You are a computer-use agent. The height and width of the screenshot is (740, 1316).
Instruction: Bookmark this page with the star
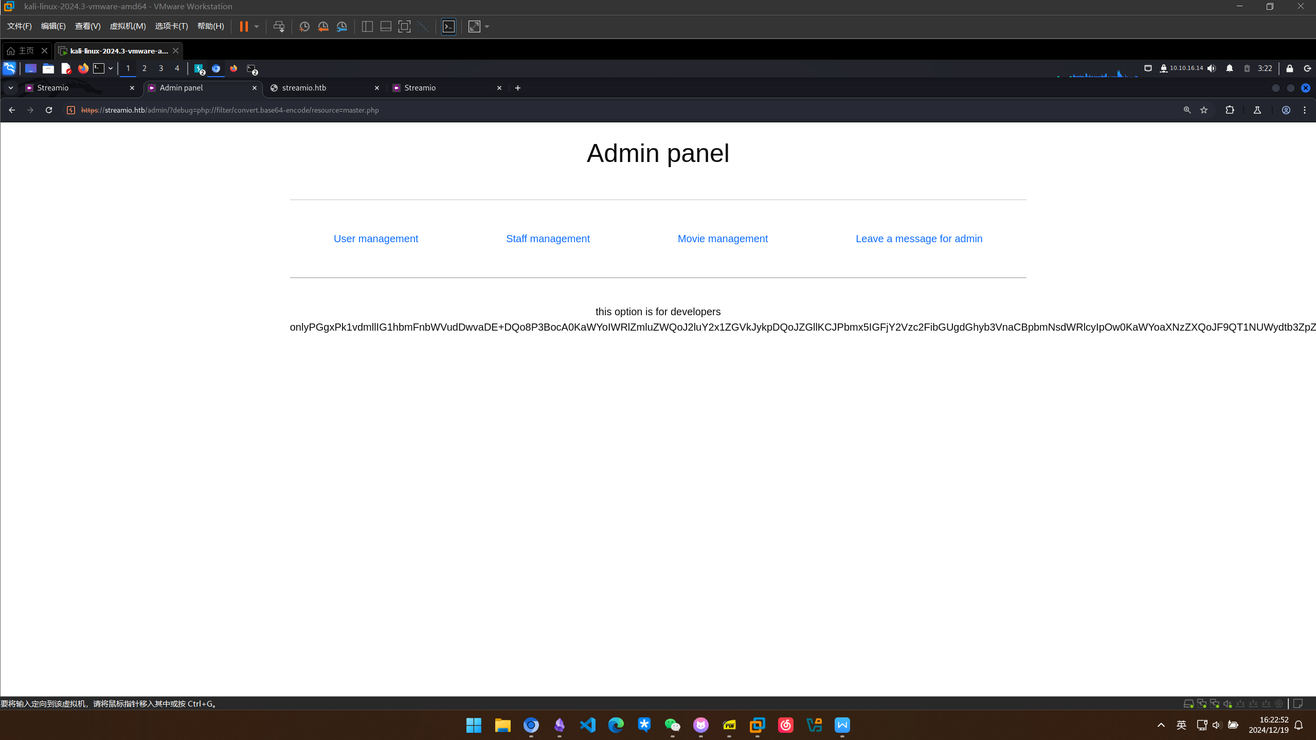[x=1204, y=110]
